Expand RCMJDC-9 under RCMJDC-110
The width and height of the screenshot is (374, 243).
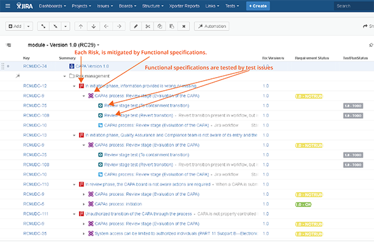tap(84, 195)
